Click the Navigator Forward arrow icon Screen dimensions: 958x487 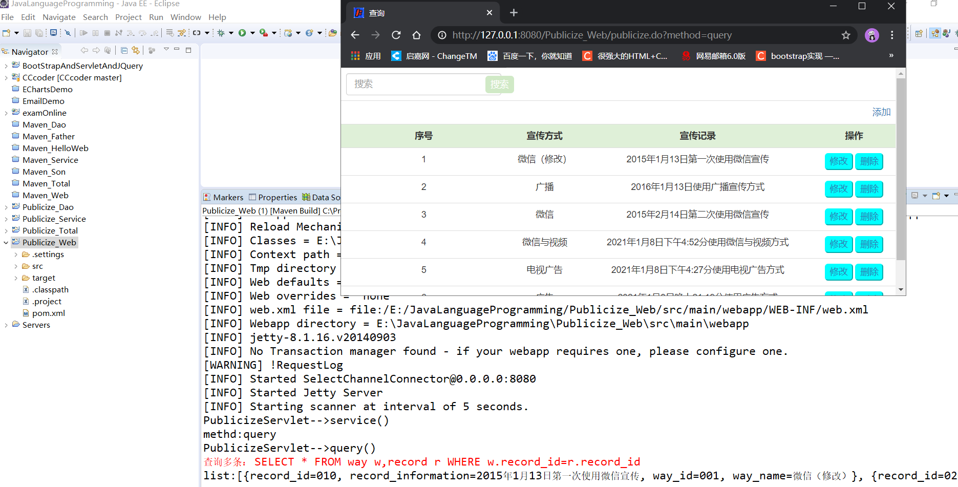(96, 50)
